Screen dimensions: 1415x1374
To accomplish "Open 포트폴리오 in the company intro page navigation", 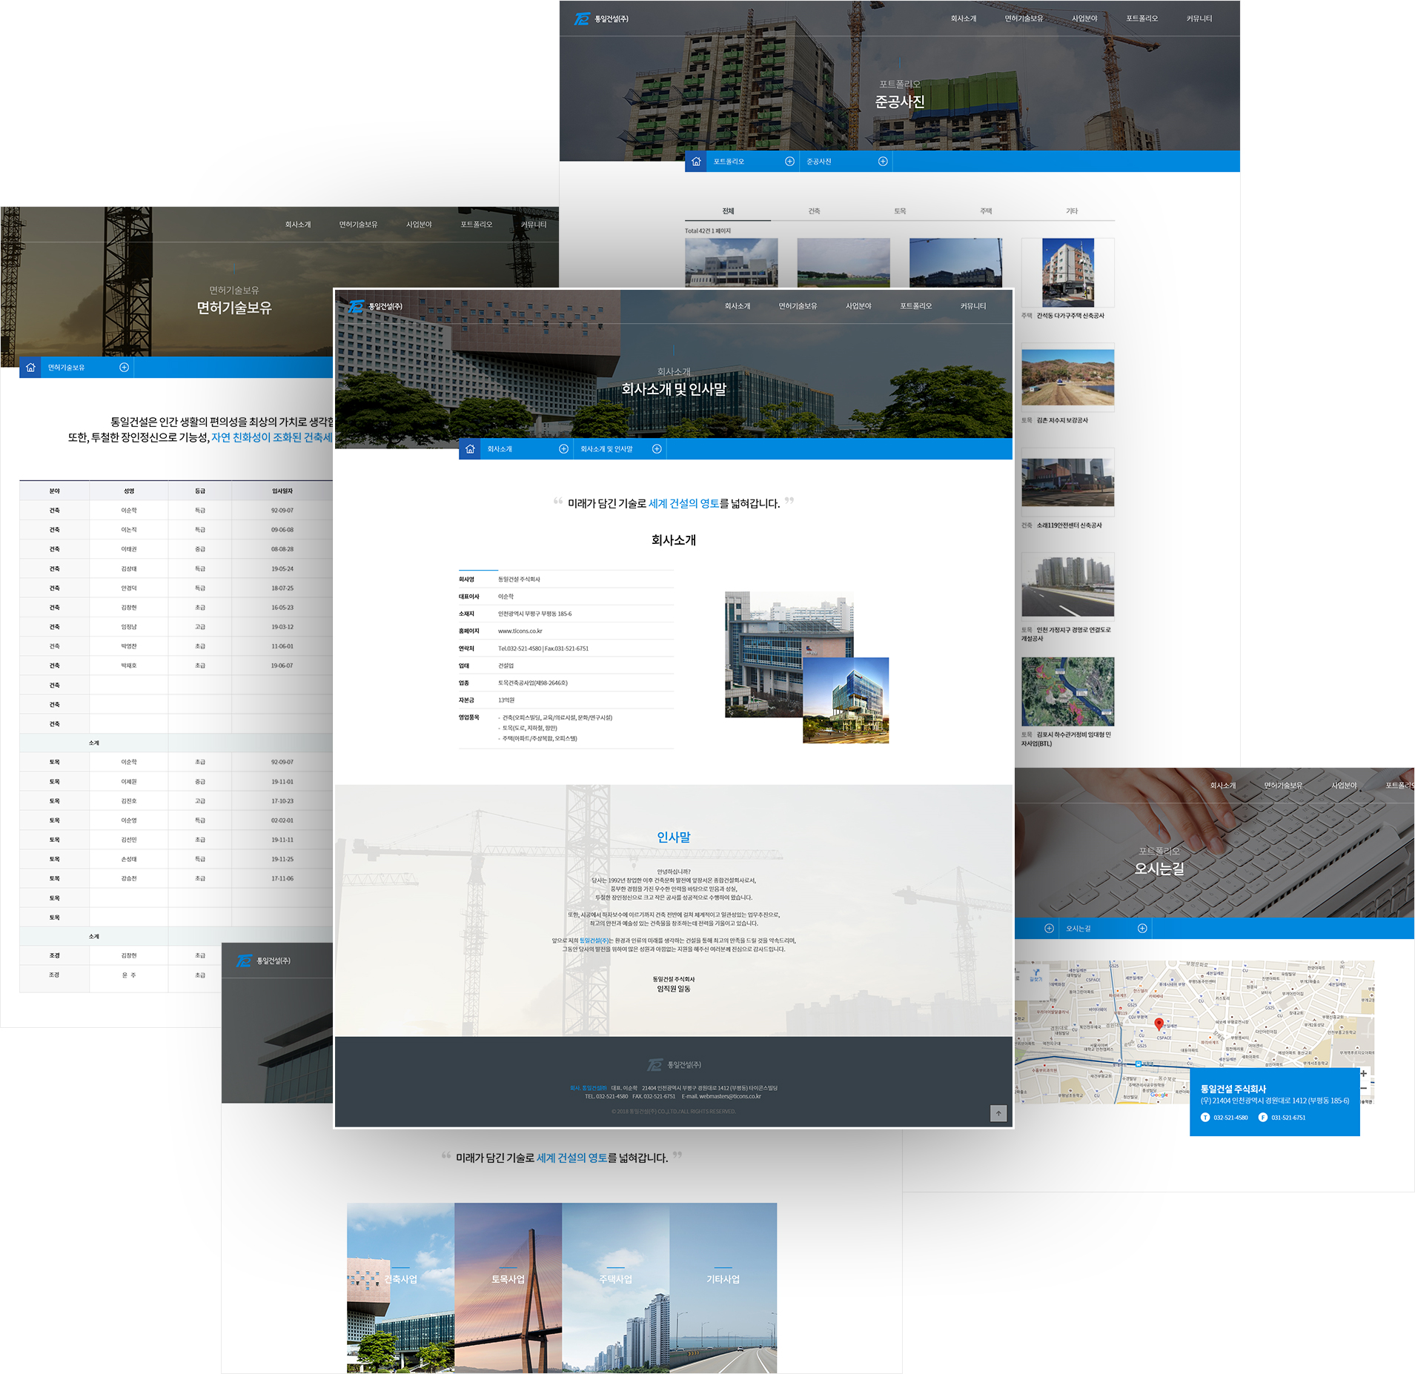I will (916, 306).
